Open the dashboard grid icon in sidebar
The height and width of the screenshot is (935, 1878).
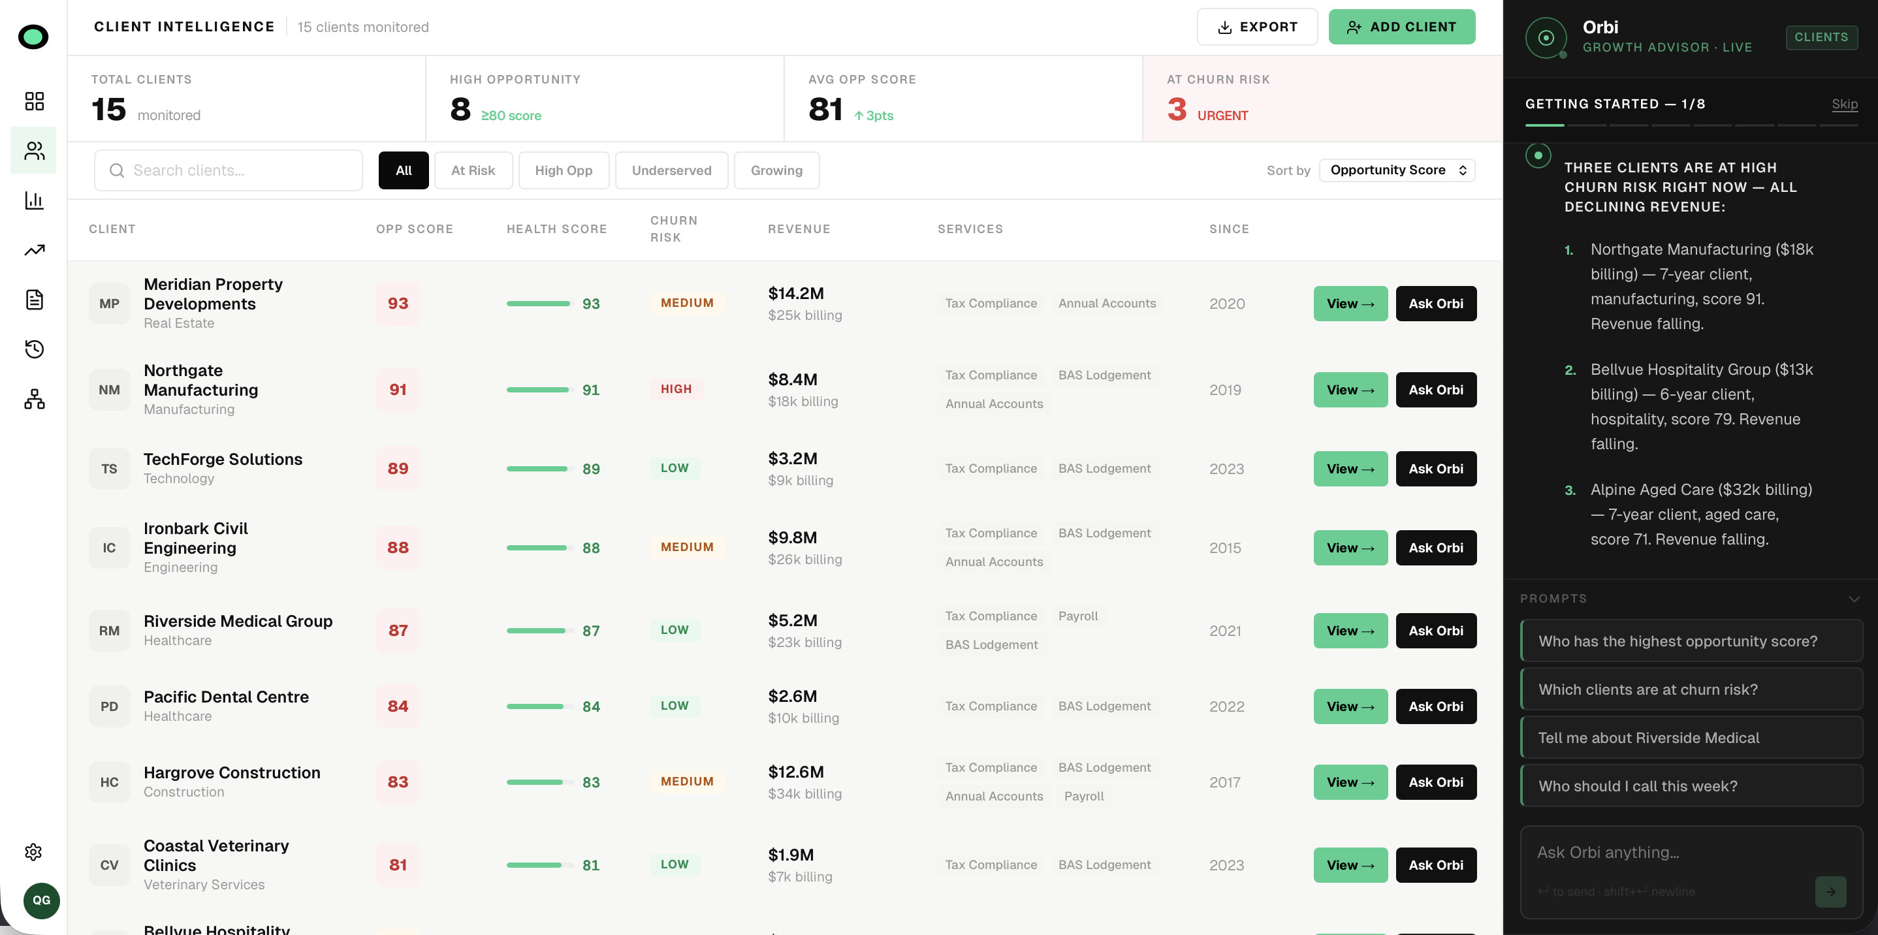[34, 101]
